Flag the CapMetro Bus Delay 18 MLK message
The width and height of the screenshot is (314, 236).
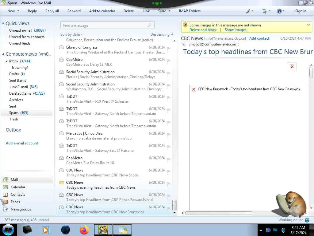point(168,61)
